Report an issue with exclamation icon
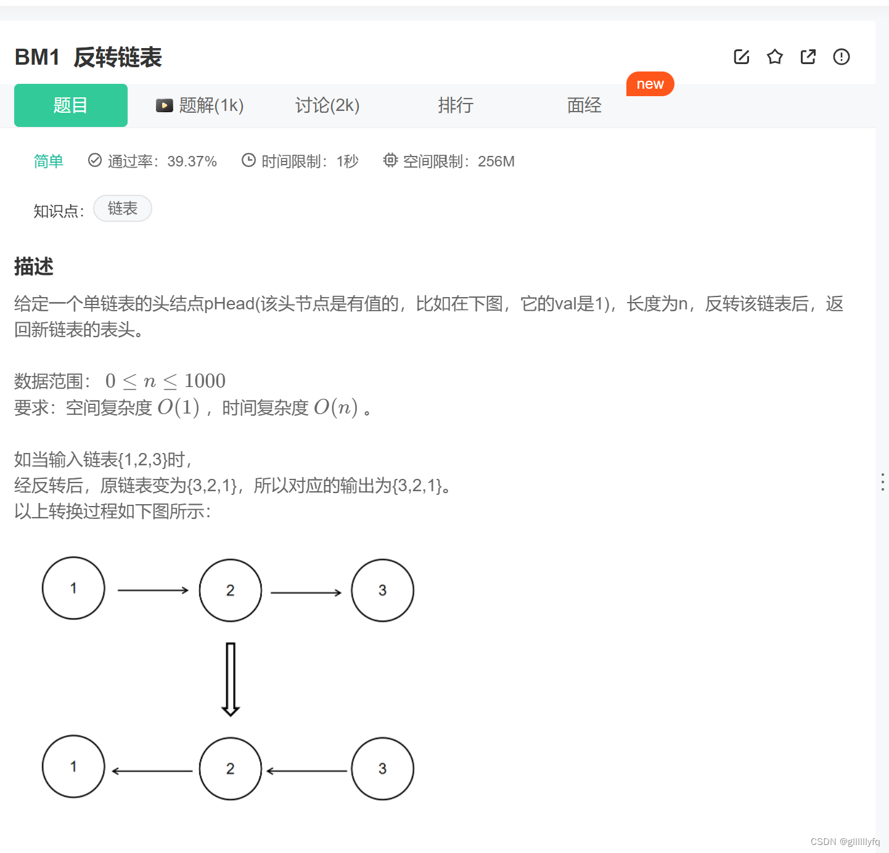Image resolution: width=889 pixels, height=853 pixels. tap(842, 57)
